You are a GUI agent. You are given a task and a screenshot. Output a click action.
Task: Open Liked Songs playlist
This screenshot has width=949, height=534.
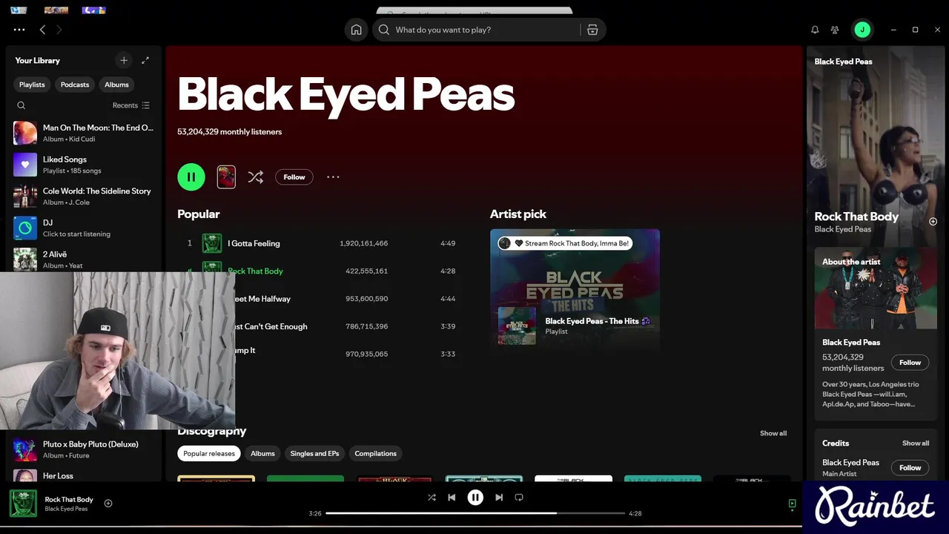point(84,165)
